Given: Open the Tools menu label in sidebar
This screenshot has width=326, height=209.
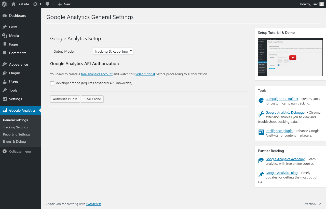Looking at the screenshot, I should (13, 90).
